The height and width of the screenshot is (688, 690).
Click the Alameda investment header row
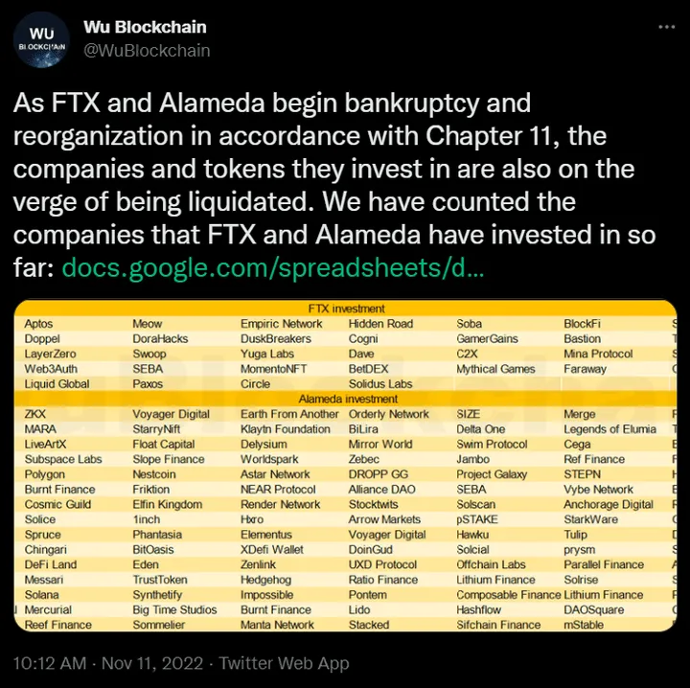pos(346,399)
